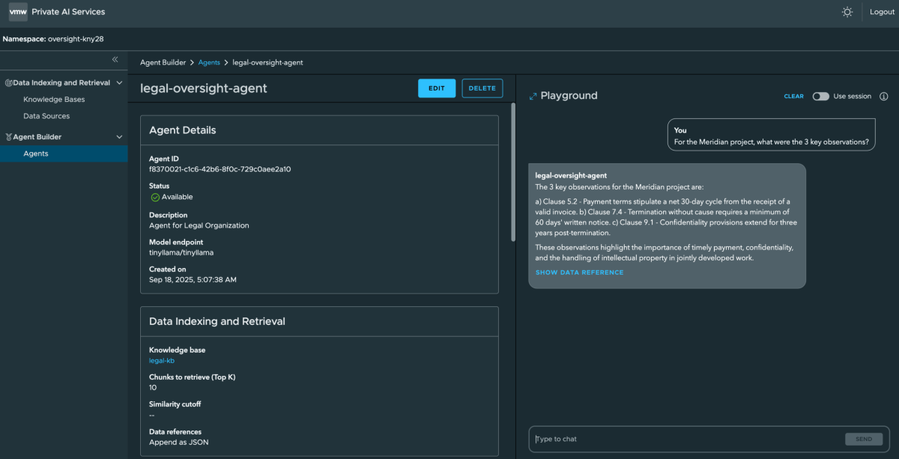Click the agent details vertical scrollbar
This screenshot has width=899, height=459.
tap(512, 172)
